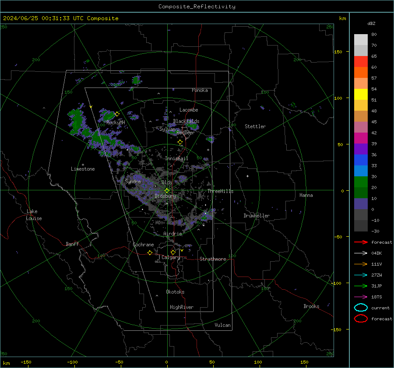Image resolution: width=394 pixels, height=368 pixels.
Task: Click the Banff label
Action: 72,244
